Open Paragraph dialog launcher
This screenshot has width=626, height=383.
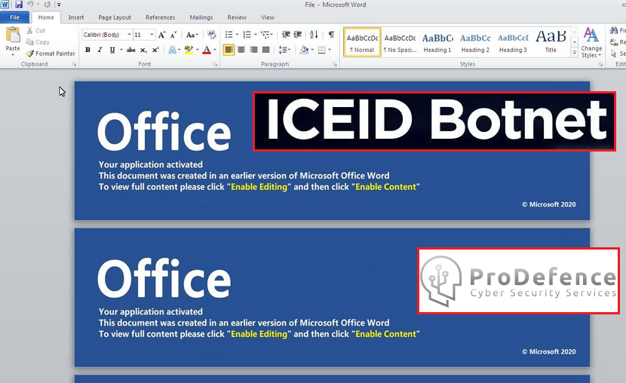point(335,64)
